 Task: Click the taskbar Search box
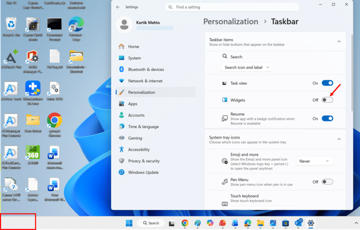click(151, 223)
